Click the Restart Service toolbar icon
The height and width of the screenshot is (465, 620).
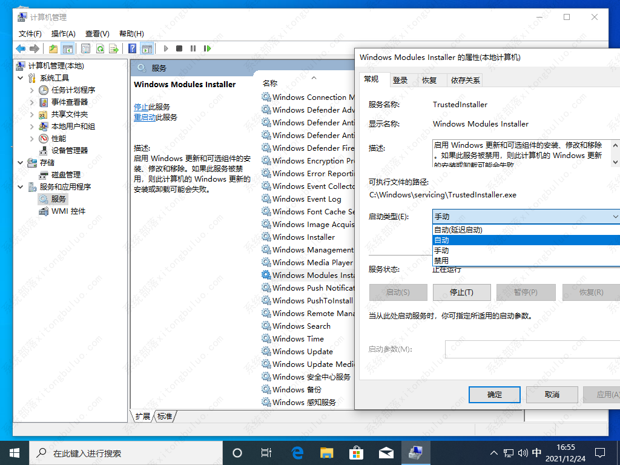point(208,48)
